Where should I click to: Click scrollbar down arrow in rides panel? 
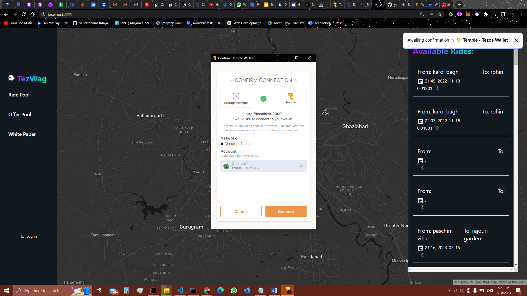(x=516, y=265)
